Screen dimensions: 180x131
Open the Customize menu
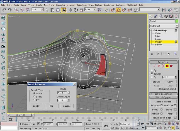tap(121, 5)
